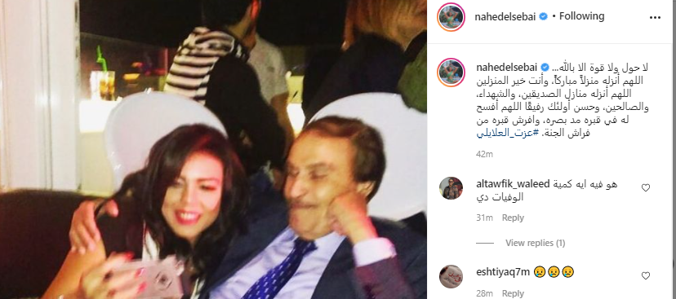The width and height of the screenshot is (676, 299).
Task: Like altawfik_waleed's comment with the heart icon
Action: click(646, 188)
